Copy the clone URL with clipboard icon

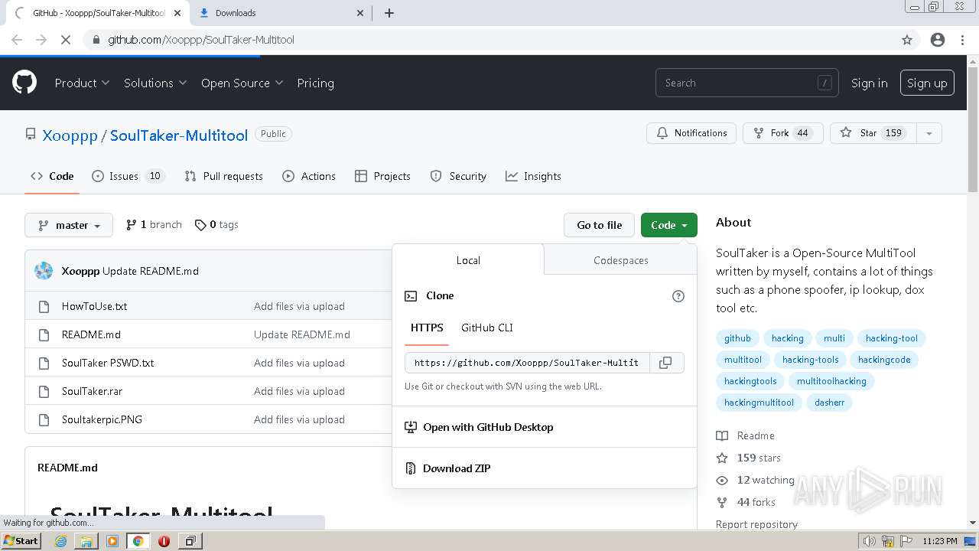click(666, 363)
